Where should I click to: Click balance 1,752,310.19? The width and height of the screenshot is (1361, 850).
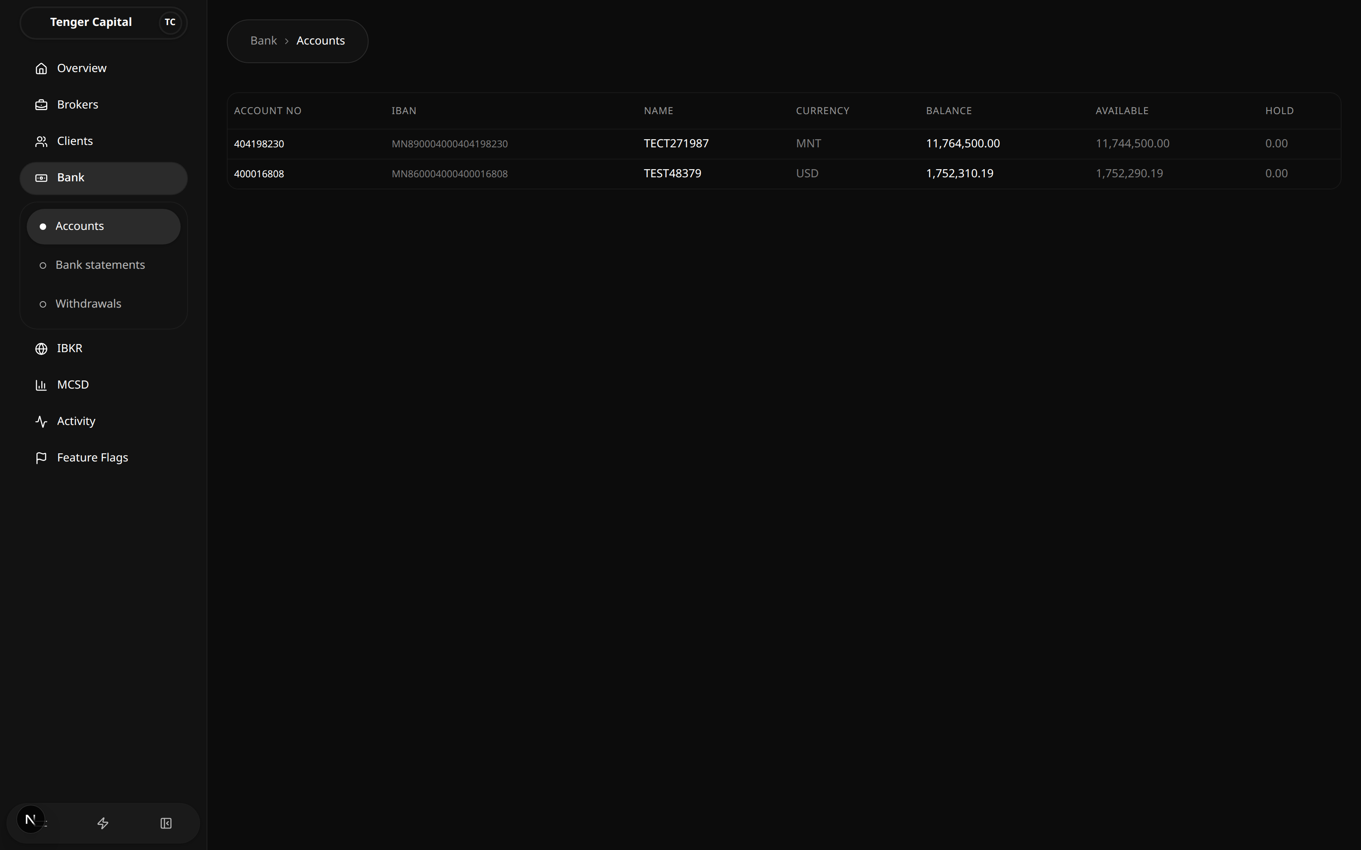click(960, 174)
